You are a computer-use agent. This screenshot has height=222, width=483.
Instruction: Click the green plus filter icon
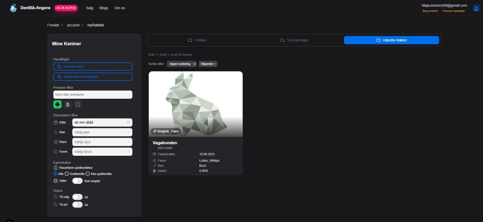point(58,104)
